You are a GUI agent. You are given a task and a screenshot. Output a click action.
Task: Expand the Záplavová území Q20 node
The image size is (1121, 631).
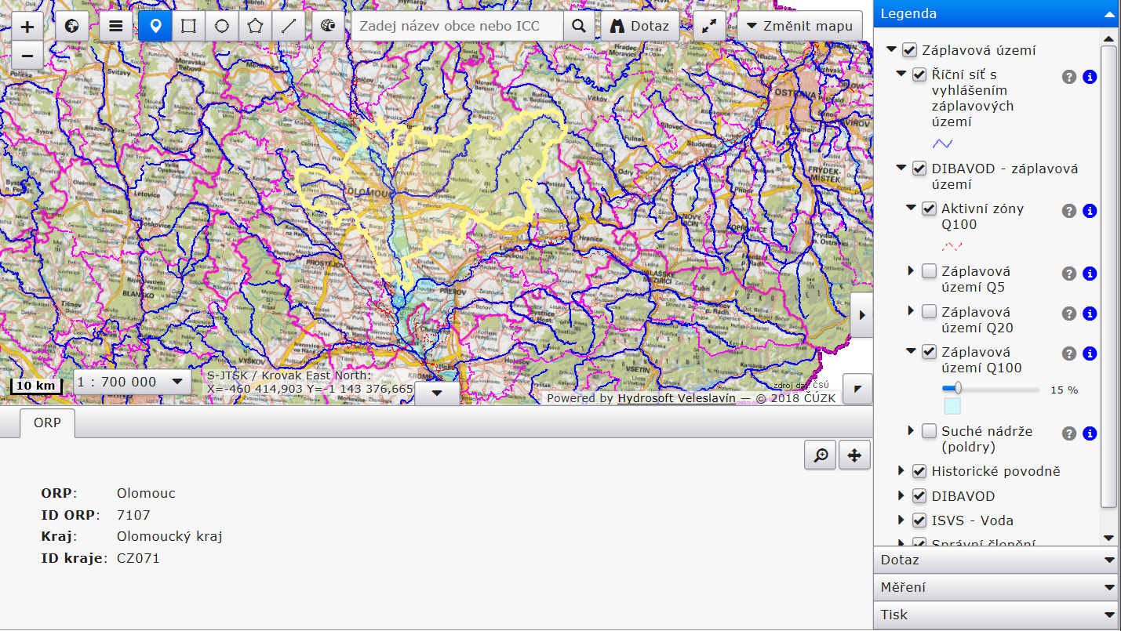[911, 310]
